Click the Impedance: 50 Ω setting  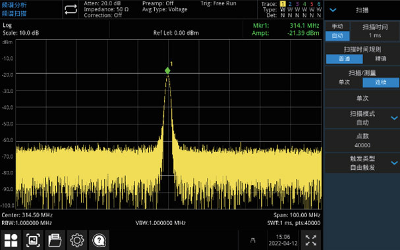106,9
